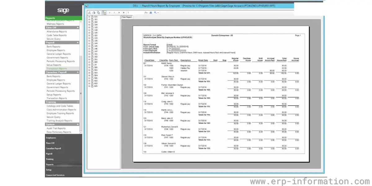Click the Export Report toolbar icon
Viewport: 372px width, 186px height.
click(89, 13)
